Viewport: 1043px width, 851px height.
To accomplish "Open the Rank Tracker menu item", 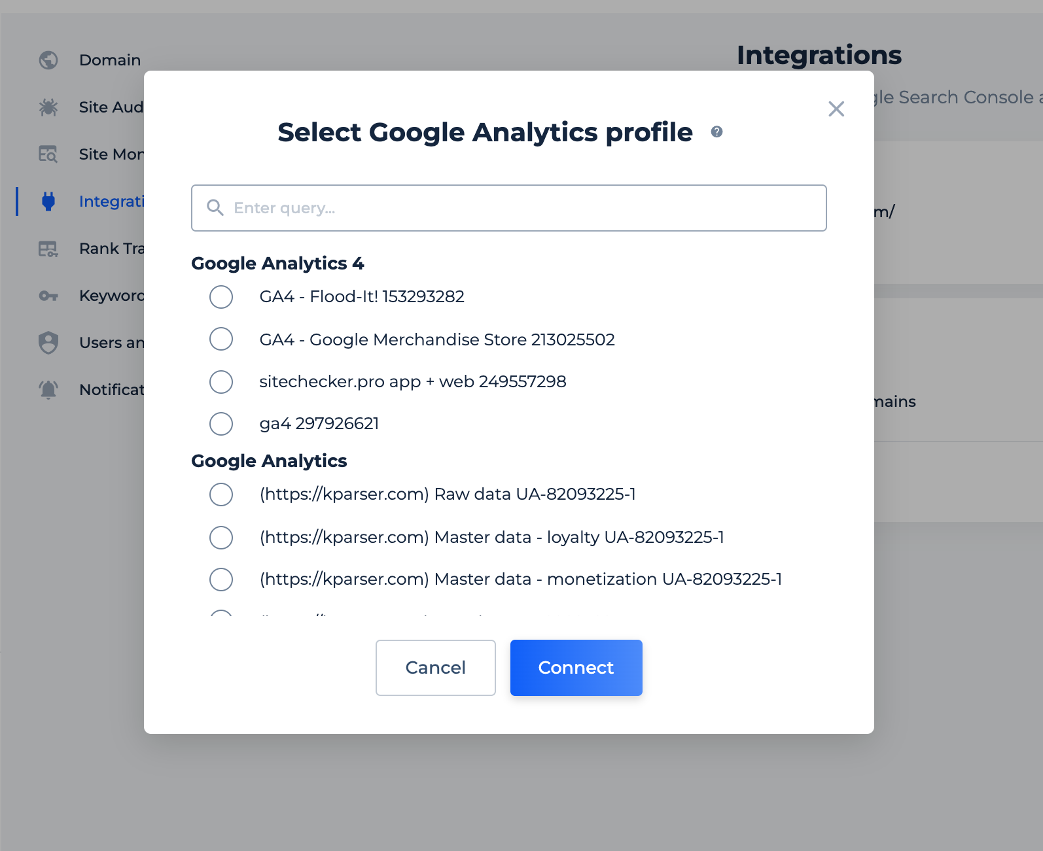I will pyautogui.click(x=111, y=249).
